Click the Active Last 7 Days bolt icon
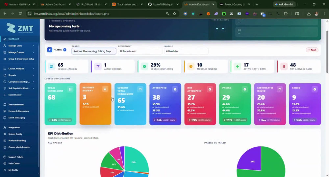The height and width of the screenshot is (177, 329). [237, 66]
